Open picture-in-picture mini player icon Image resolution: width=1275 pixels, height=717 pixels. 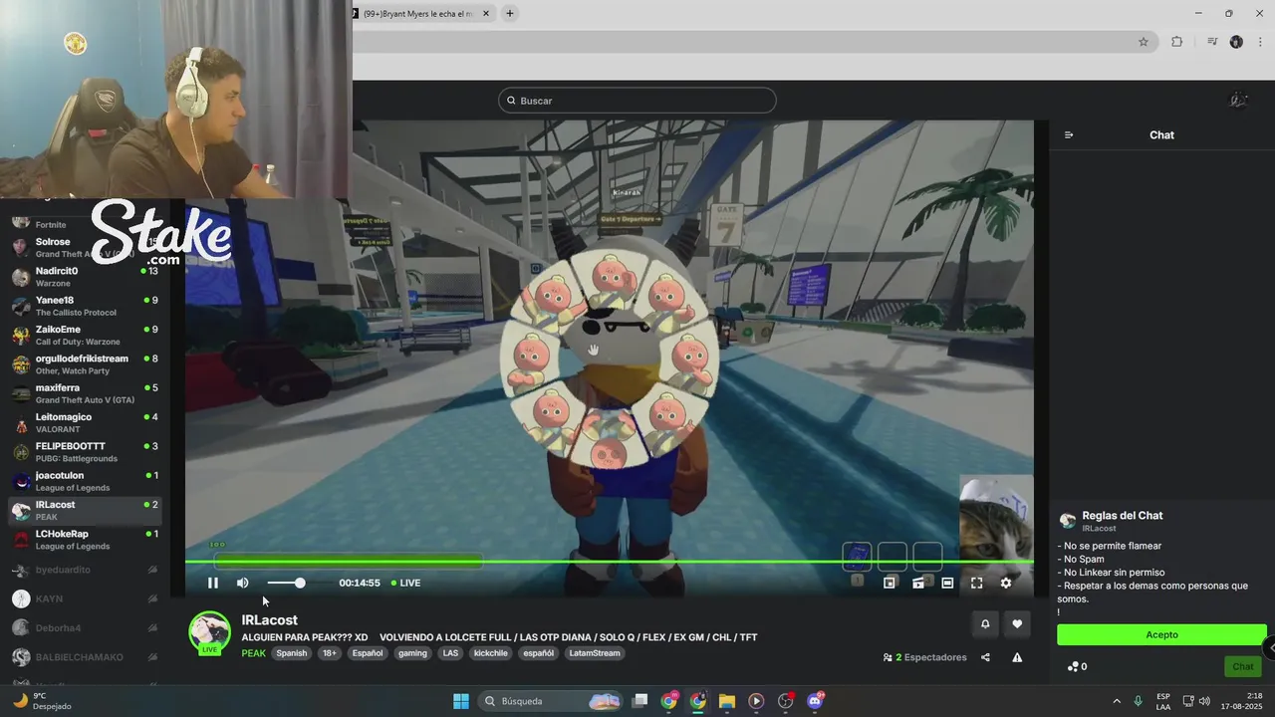tap(890, 583)
